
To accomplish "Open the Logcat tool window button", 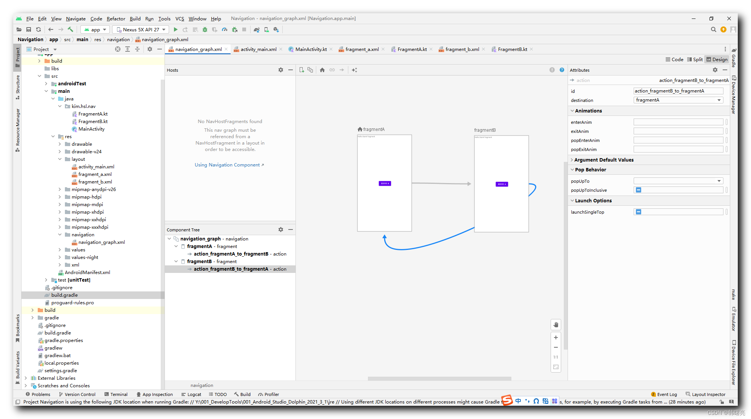I will (191, 394).
